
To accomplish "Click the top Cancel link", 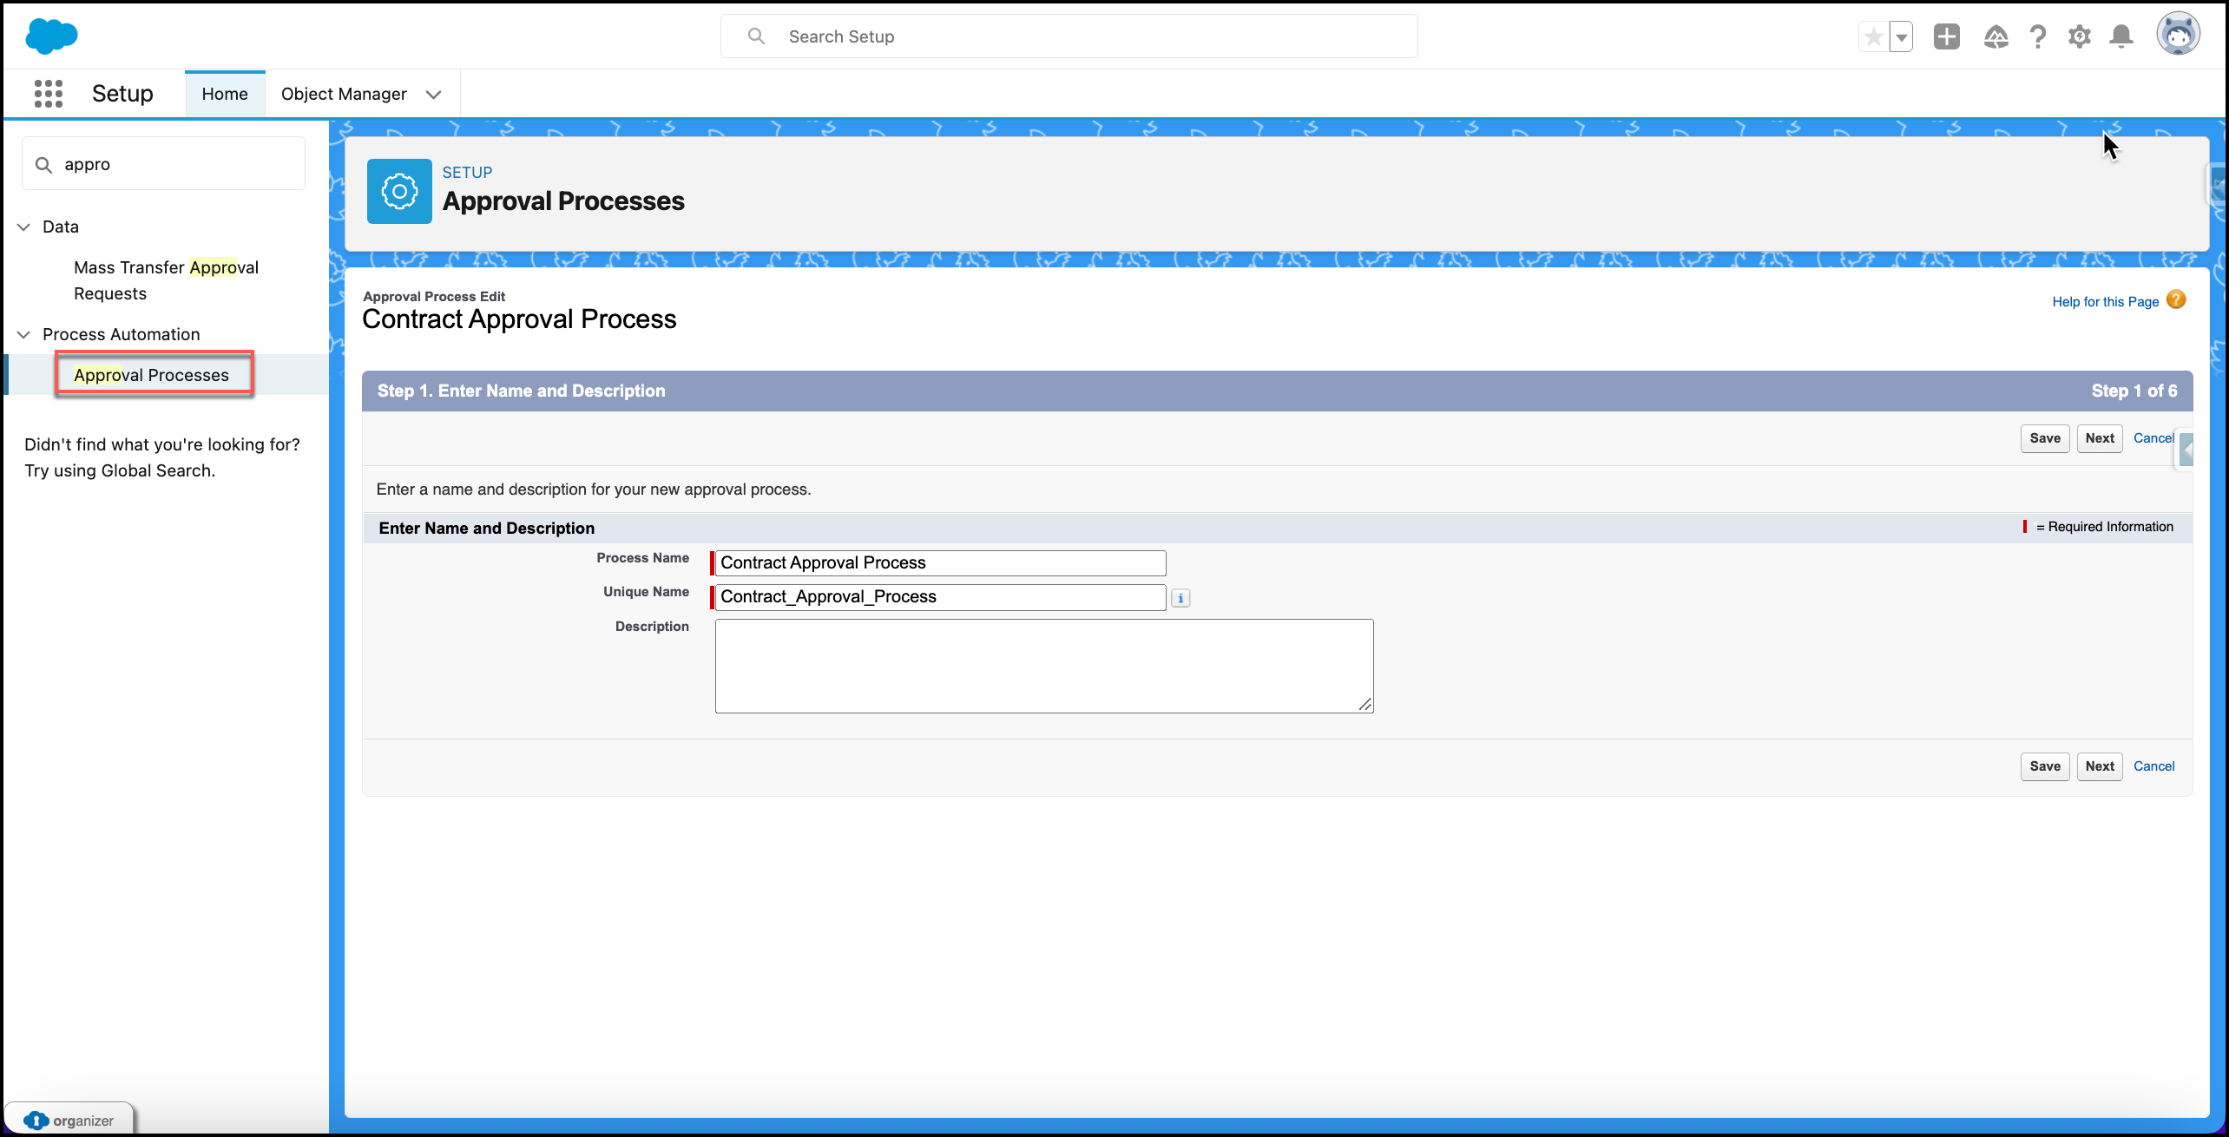I will tap(2153, 438).
